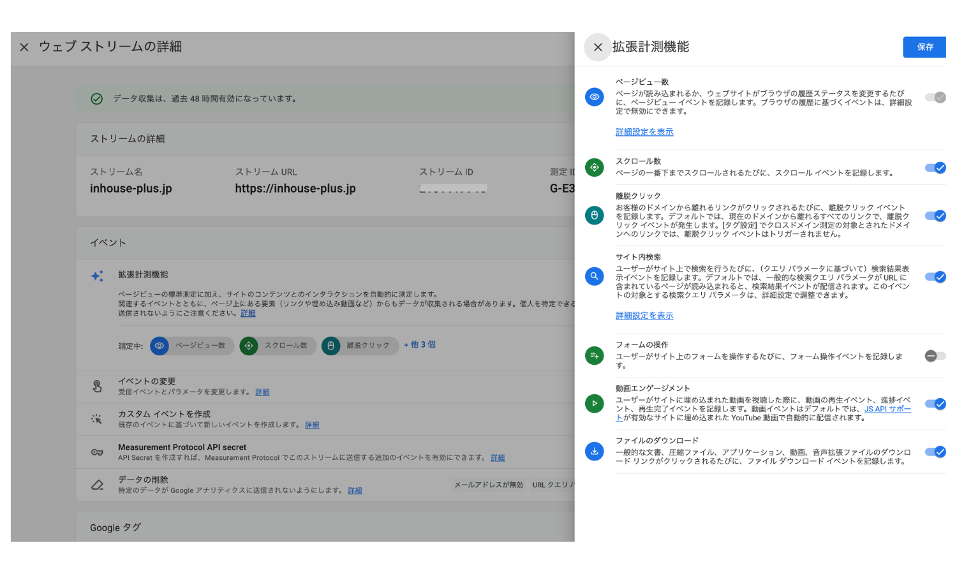The image size is (957, 574).
Task: Open 詳細 link for Measurement Protocol API secret
Action: pyautogui.click(x=498, y=458)
